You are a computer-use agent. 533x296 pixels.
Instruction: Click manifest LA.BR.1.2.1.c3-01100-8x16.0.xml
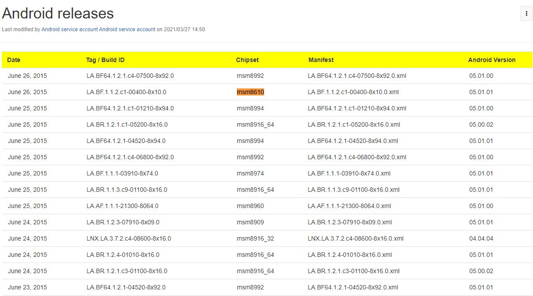click(x=354, y=271)
